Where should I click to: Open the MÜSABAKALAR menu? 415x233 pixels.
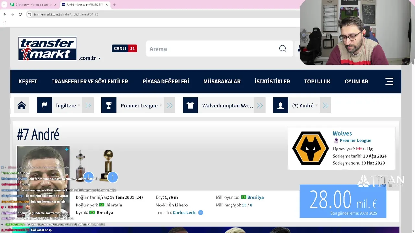(x=222, y=82)
